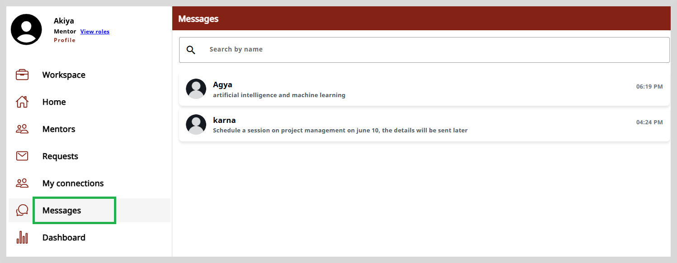Select My connections in the sidebar

point(73,183)
